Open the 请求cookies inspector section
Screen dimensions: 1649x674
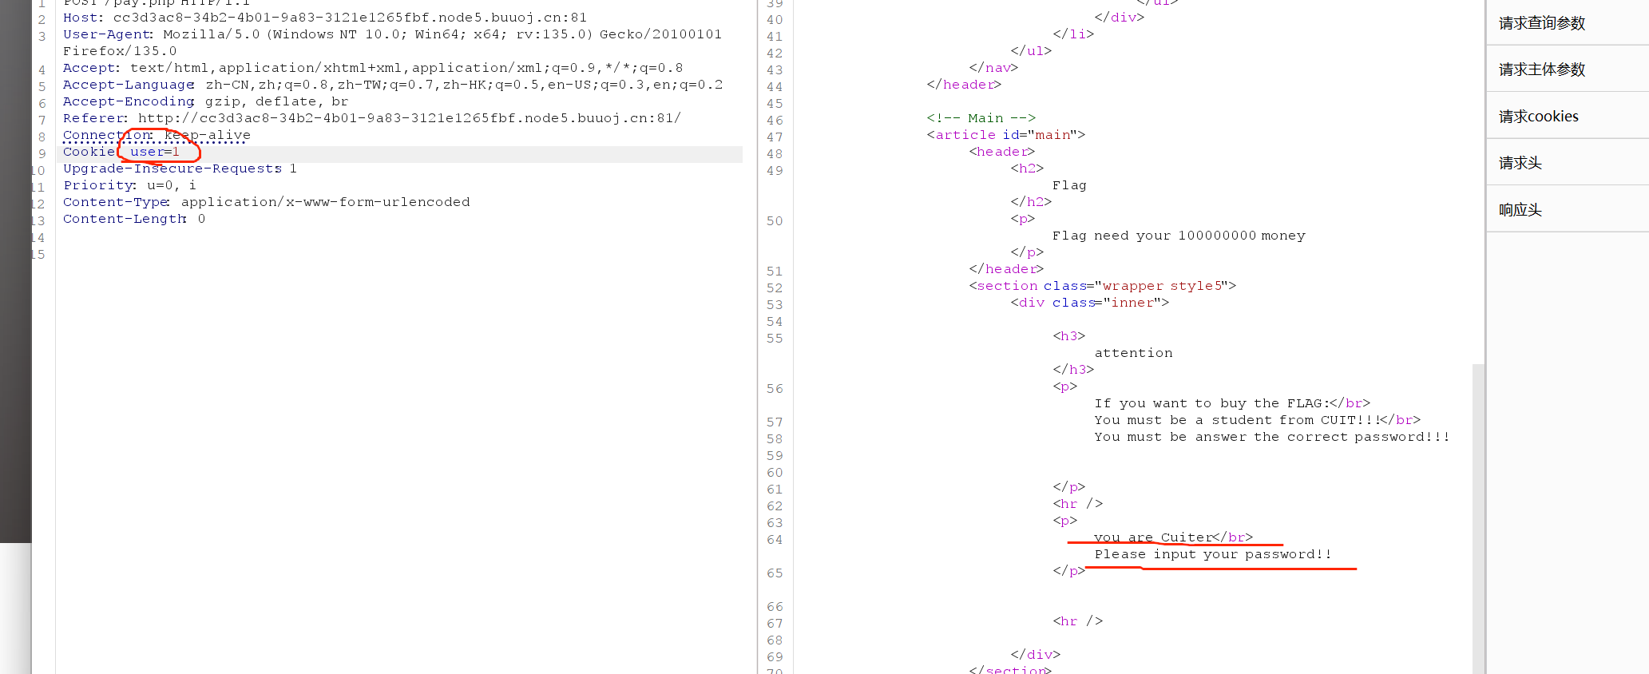point(1538,117)
